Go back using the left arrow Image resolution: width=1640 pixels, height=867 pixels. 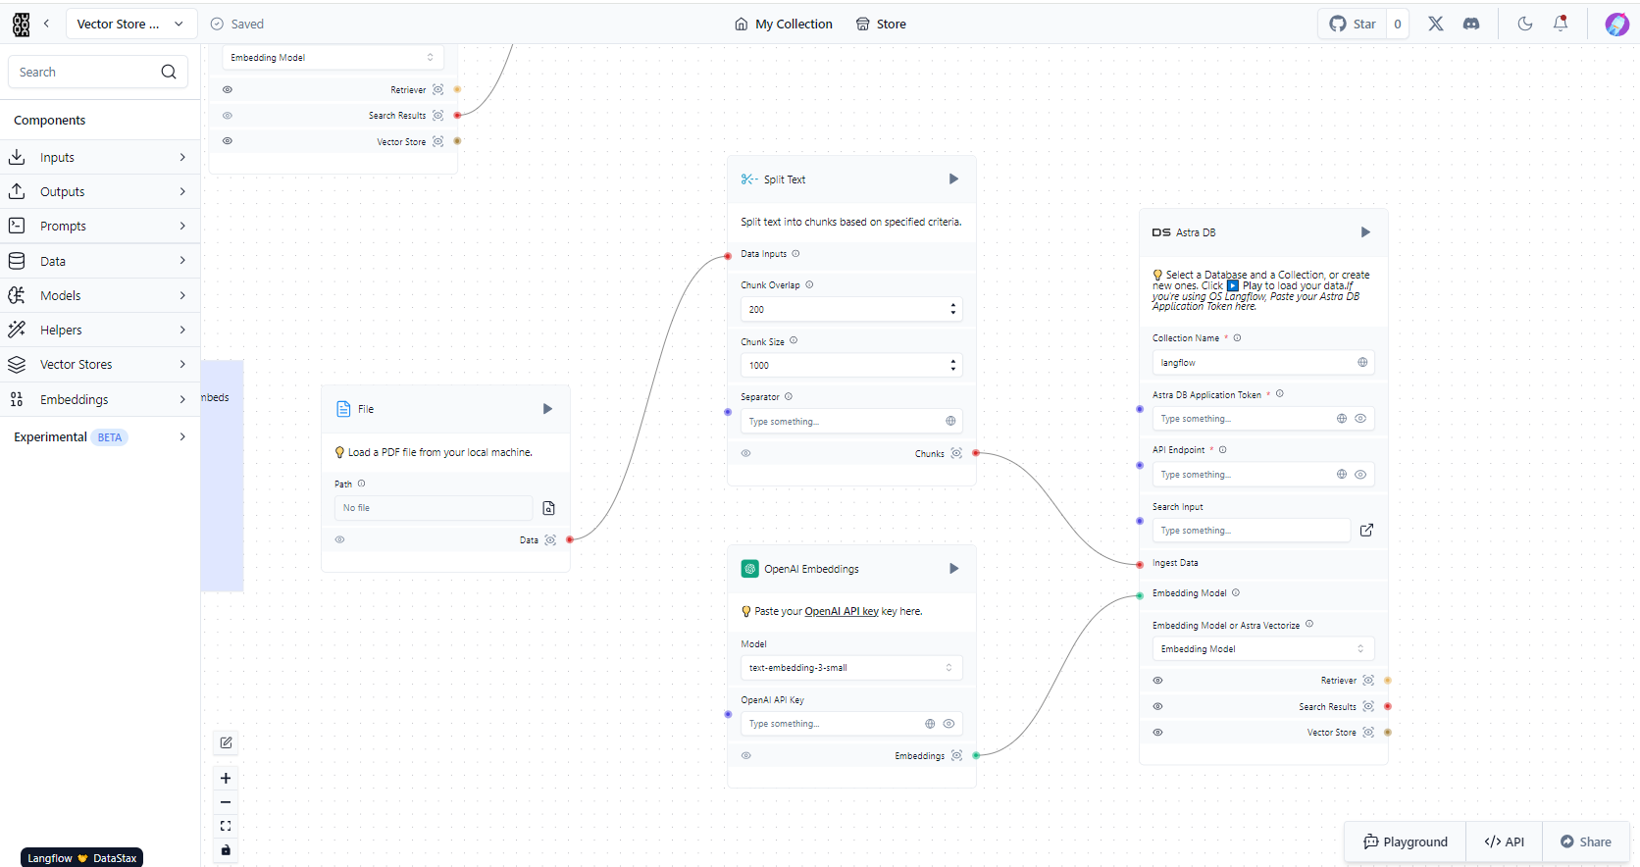[x=46, y=24]
